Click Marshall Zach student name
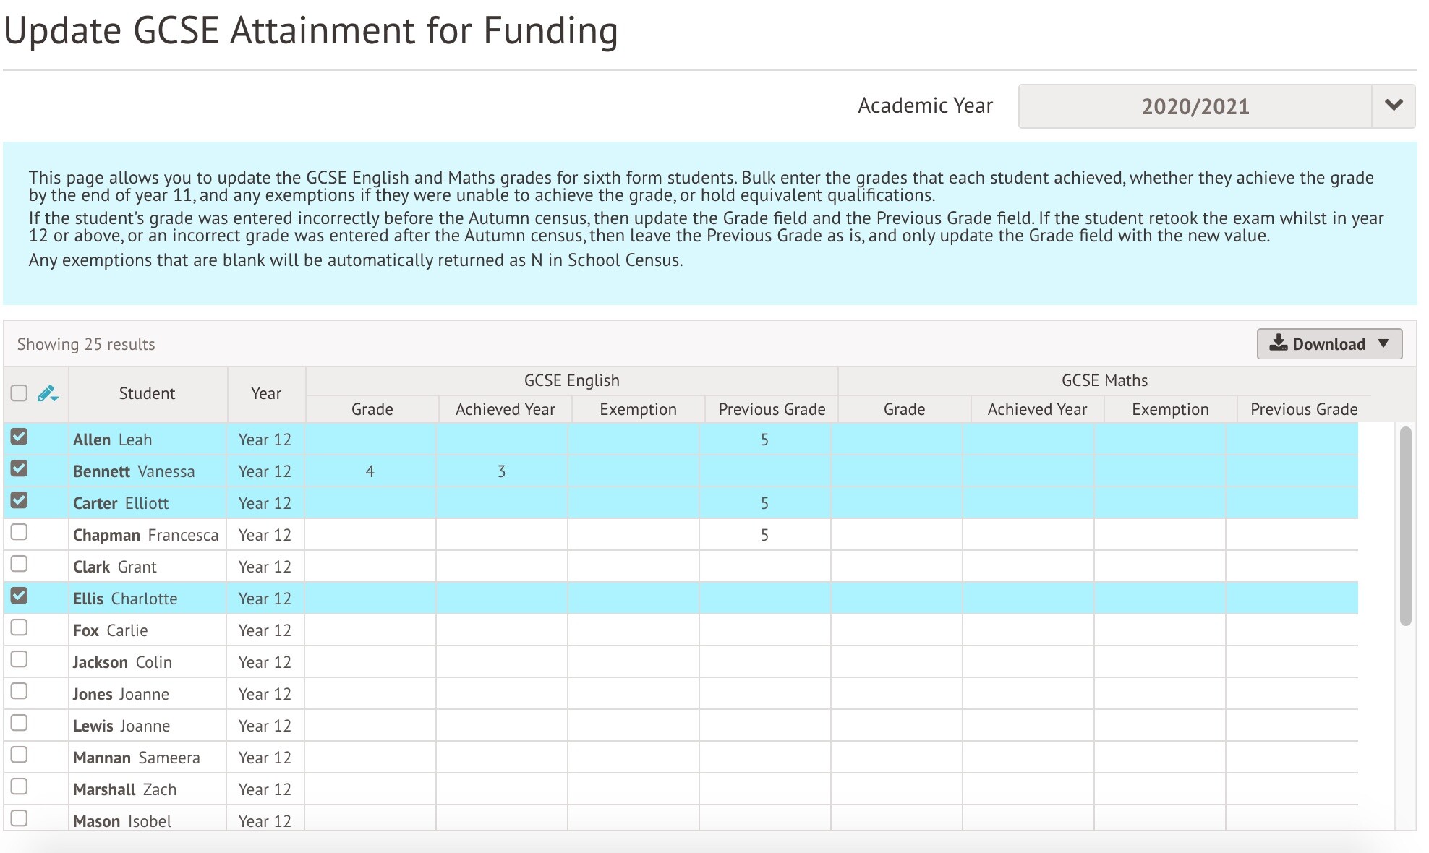 pyautogui.click(x=124, y=790)
